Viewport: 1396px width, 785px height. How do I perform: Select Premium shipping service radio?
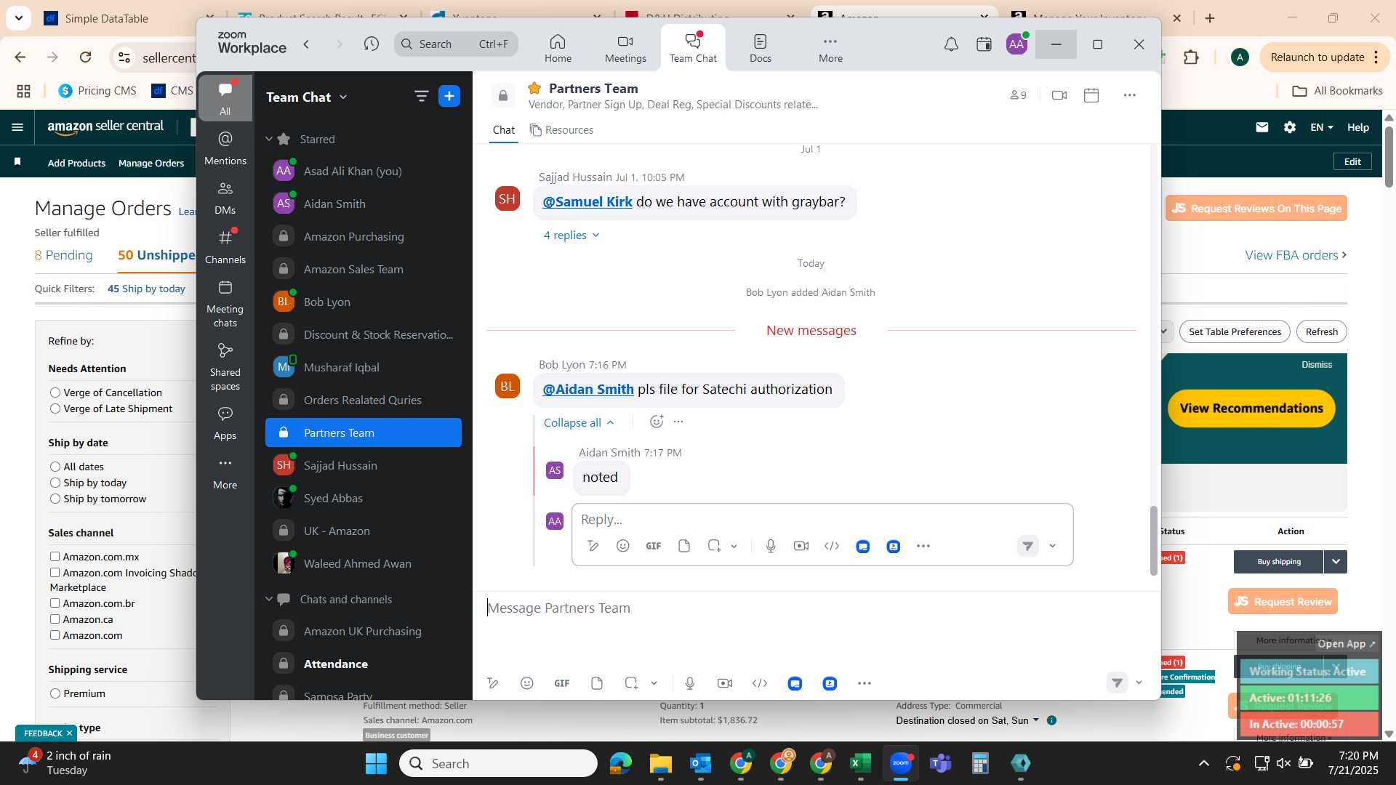[55, 693]
